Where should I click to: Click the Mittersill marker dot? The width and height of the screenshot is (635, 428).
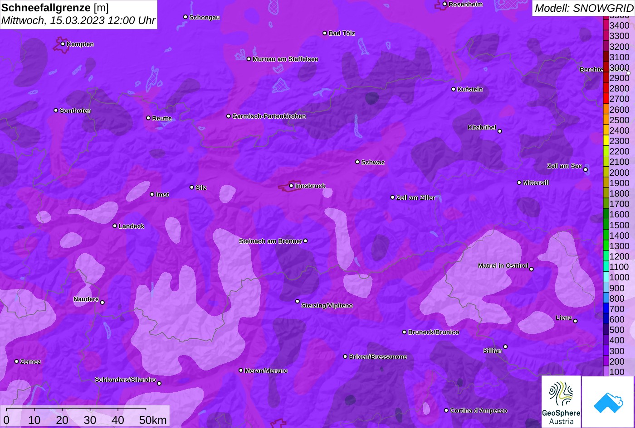[519, 183]
